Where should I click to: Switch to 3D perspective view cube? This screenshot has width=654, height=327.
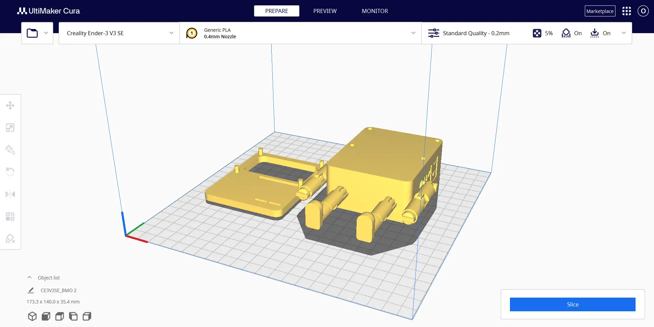tap(32, 316)
